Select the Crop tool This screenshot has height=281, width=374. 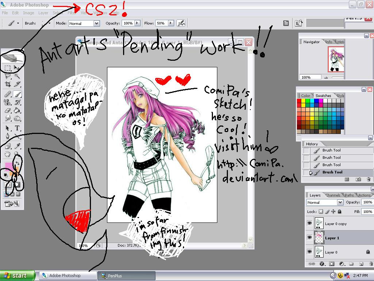tap(8, 84)
